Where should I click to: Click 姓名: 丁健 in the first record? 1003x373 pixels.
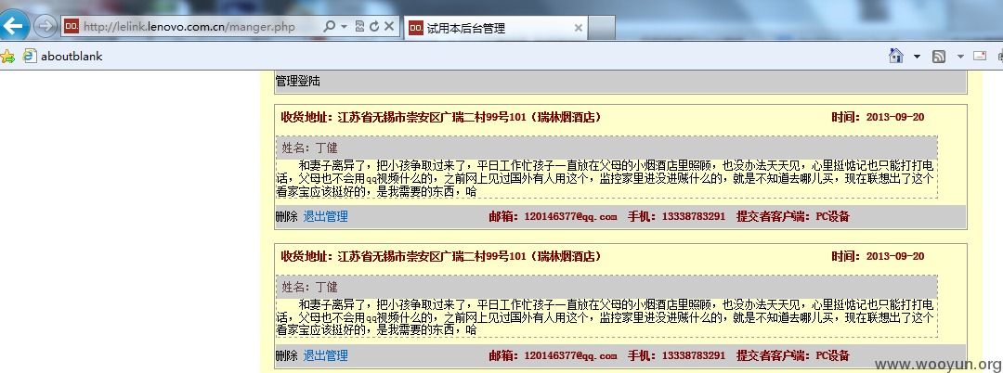coord(309,148)
